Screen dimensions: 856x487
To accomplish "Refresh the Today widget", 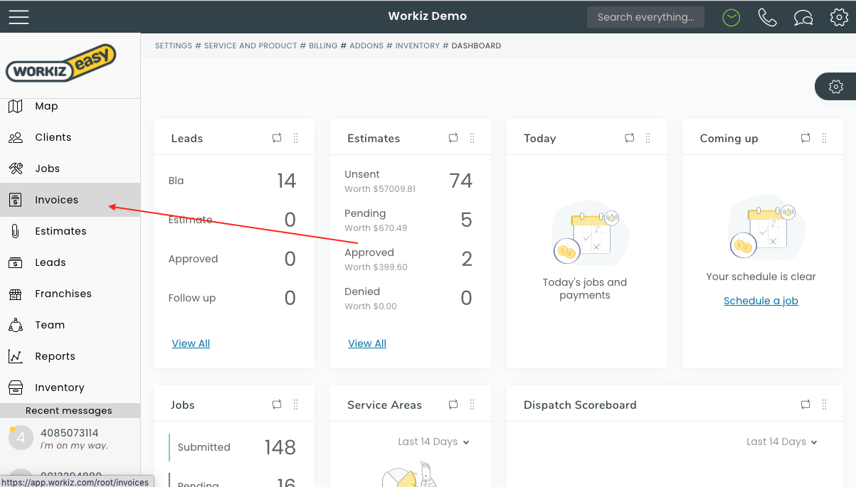I will point(629,138).
